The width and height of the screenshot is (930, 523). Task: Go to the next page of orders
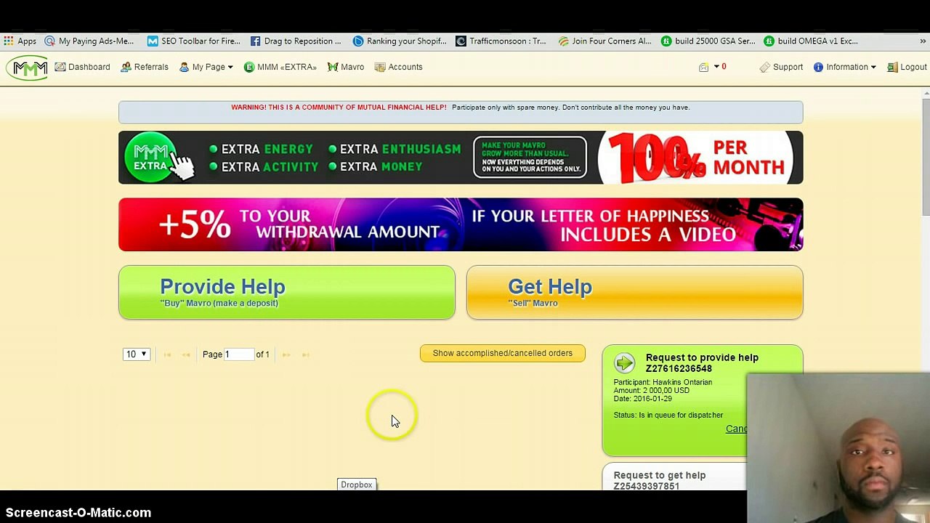click(x=286, y=354)
